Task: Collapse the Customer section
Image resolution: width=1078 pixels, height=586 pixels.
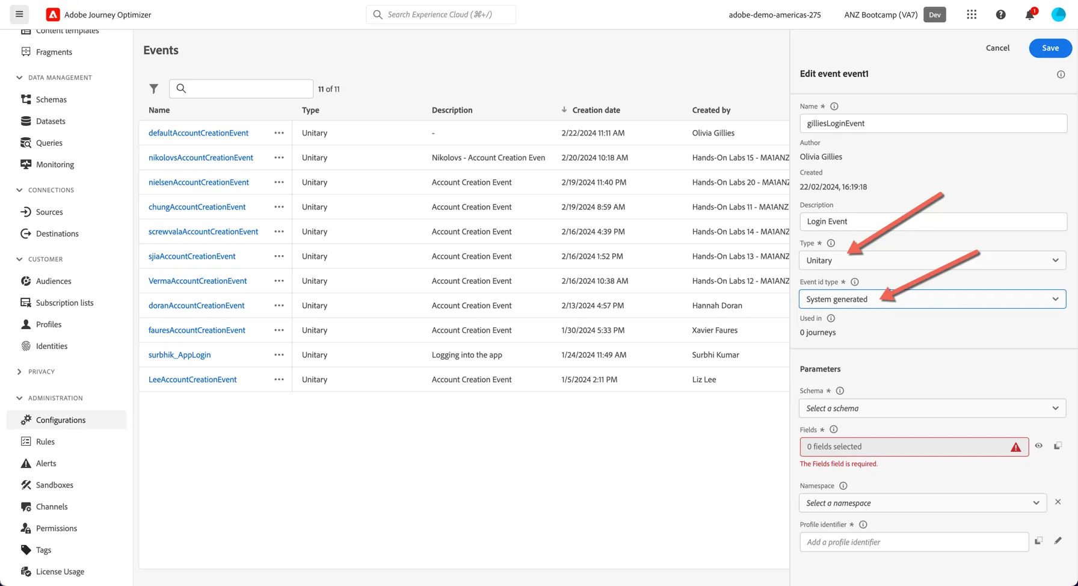Action: coord(19,259)
